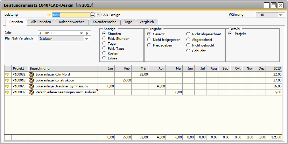
Task: Open the Währung EUR dropdown
Action: (281, 15)
